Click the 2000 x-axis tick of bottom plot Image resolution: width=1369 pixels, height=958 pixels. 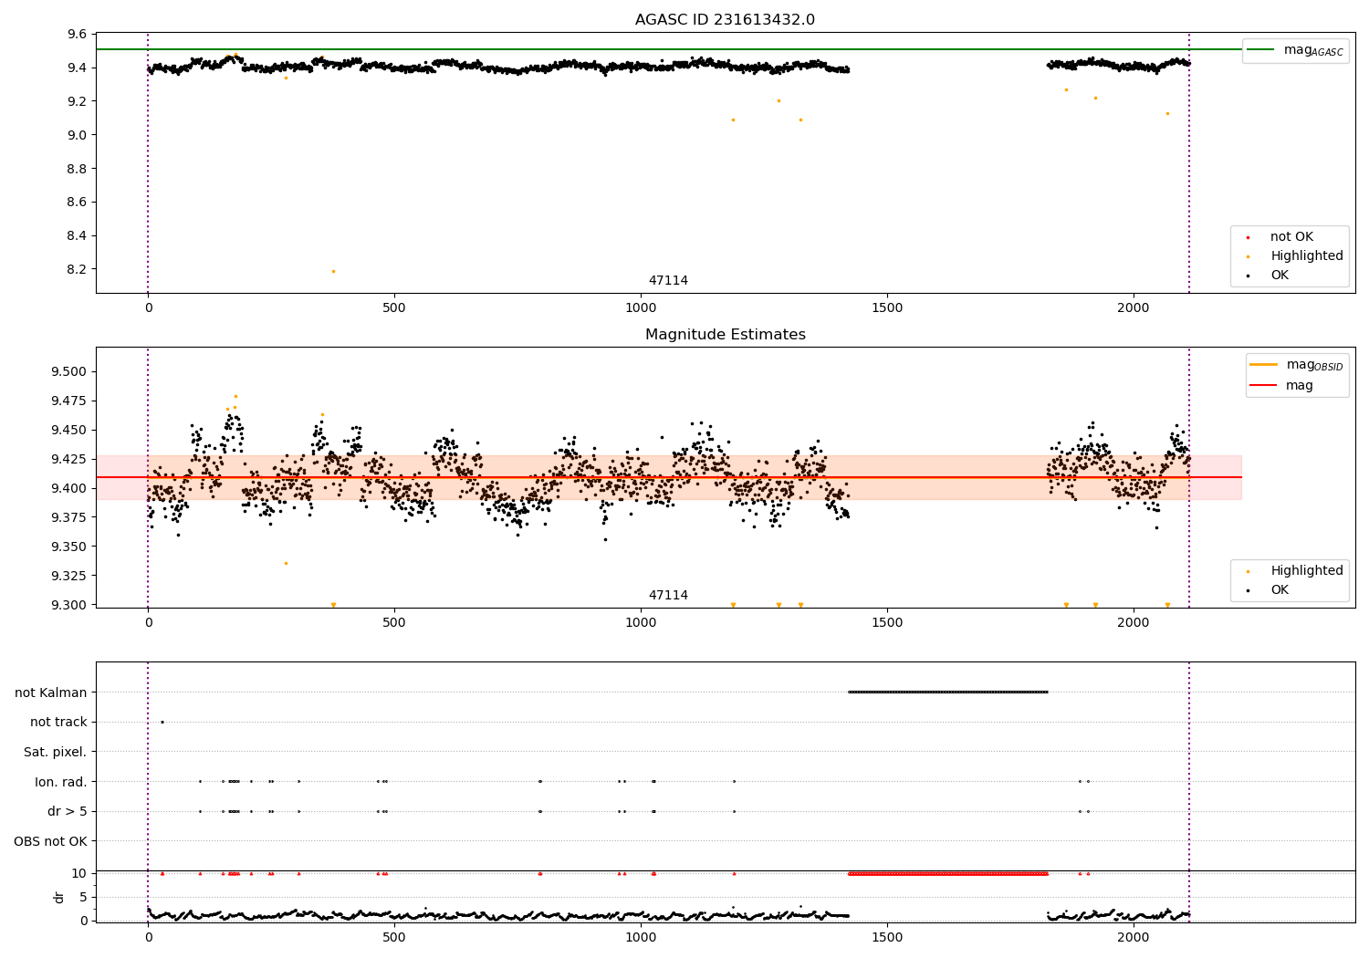point(1134,937)
